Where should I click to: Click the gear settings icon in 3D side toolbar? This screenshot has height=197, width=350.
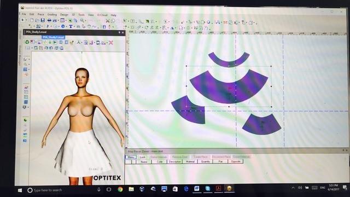pos(25,107)
